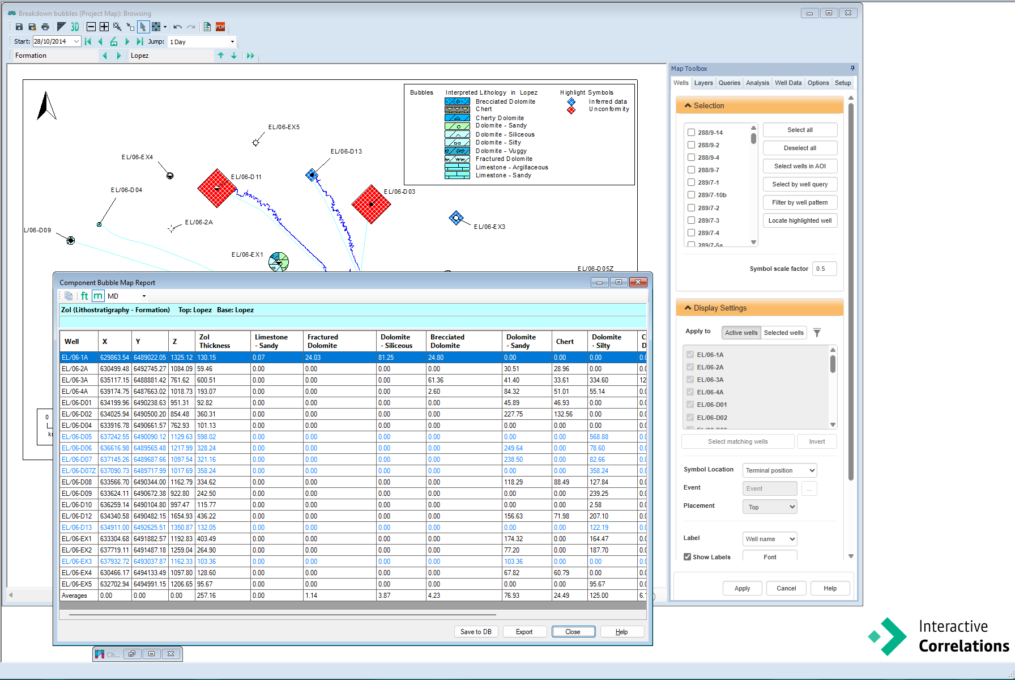Open the Symbol Location dropdown
Viewport: 1015px width, 680px height.
[779, 470]
